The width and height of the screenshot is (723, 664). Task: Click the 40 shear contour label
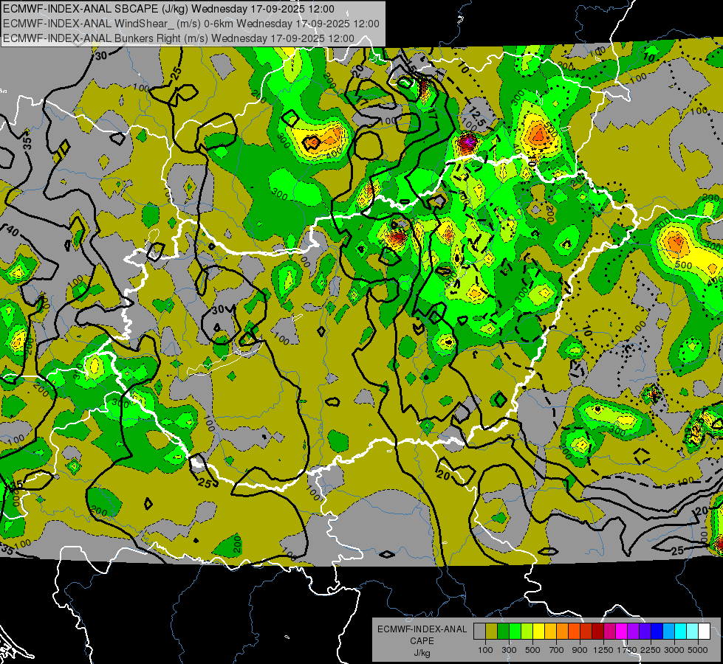coord(13,232)
